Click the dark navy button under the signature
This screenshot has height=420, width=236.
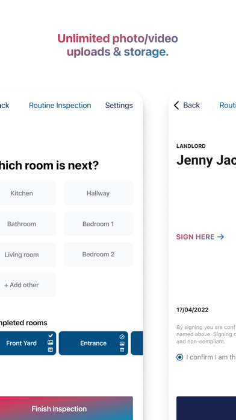pos(206,408)
